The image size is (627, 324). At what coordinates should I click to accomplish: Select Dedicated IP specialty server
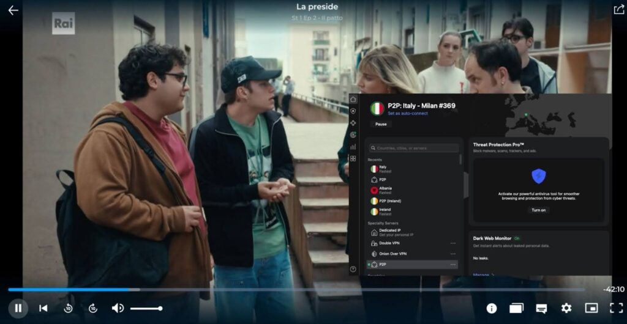pyautogui.click(x=412, y=232)
